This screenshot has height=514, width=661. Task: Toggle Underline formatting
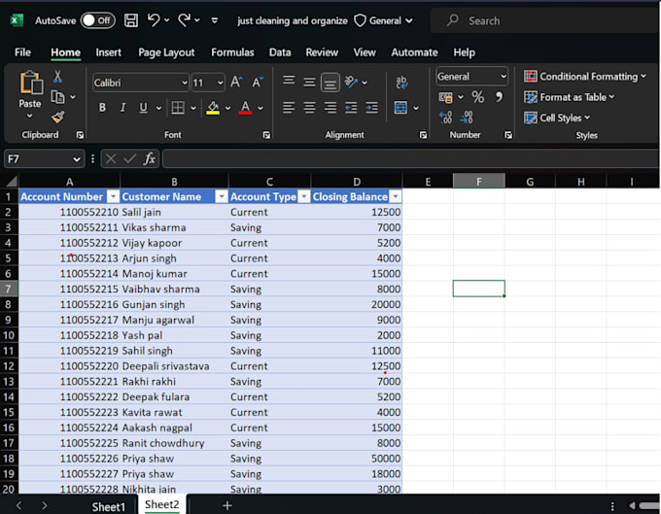(x=143, y=108)
